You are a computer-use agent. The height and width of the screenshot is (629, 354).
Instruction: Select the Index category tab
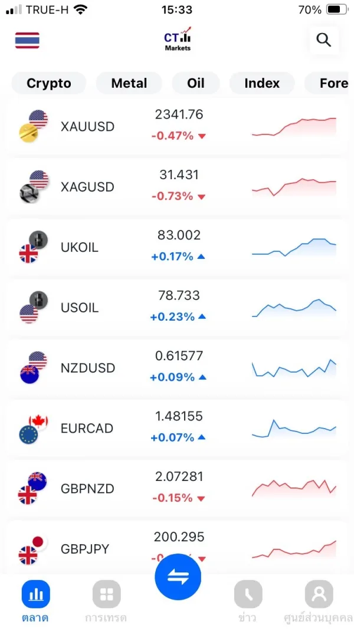(262, 83)
